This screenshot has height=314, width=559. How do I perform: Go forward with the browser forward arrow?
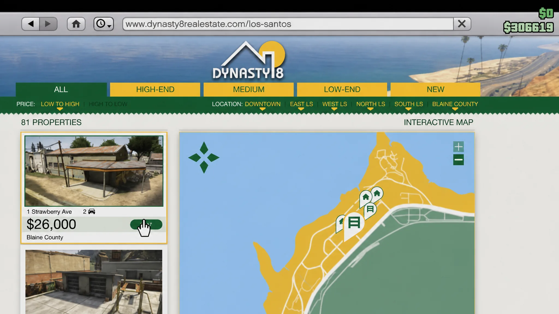coord(48,24)
